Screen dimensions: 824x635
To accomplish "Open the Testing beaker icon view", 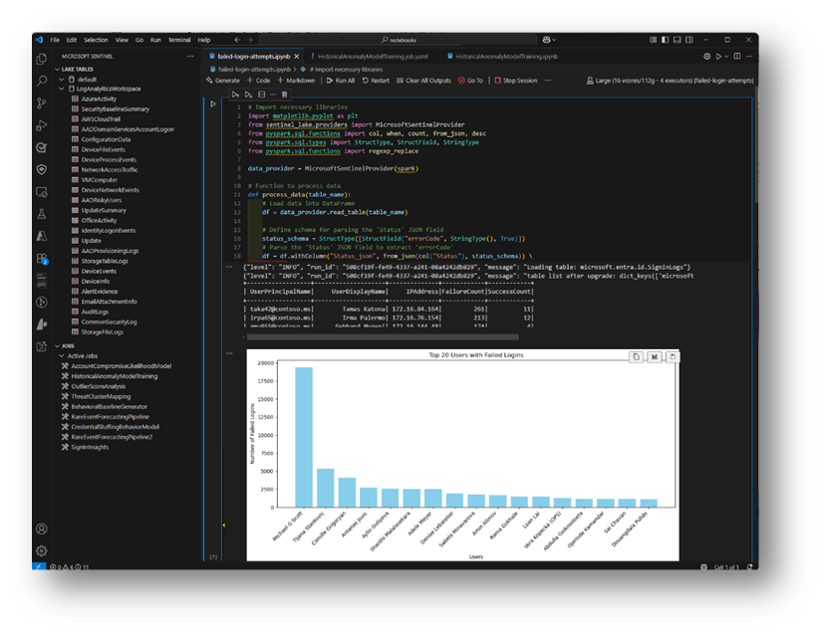I will [x=42, y=214].
